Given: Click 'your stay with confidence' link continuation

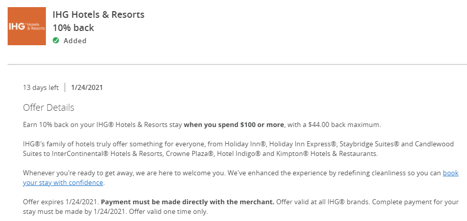Looking at the screenshot, I should tap(63, 183).
